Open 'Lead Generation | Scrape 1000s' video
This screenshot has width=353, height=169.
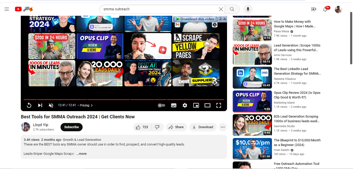[297, 48]
